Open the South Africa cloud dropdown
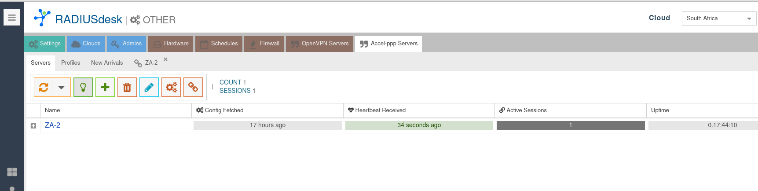Image resolution: width=758 pixels, height=191 pixels. pyautogui.click(x=718, y=18)
